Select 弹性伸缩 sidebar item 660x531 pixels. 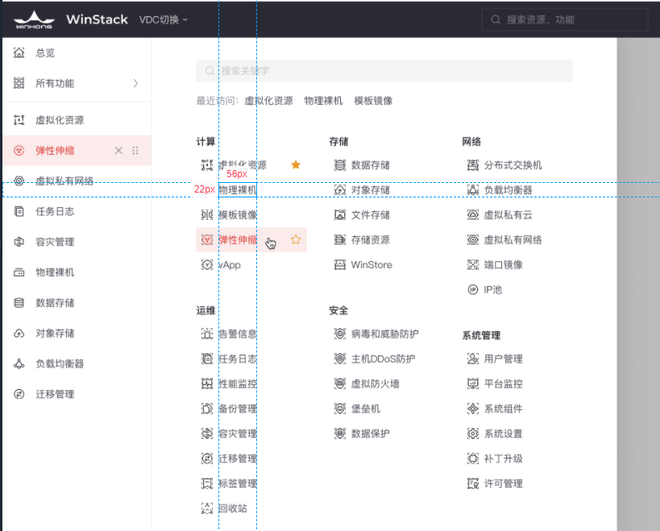click(77, 151)
